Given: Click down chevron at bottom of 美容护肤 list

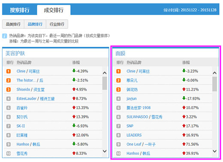Looking at the screenshot, I should coord(105,151).
